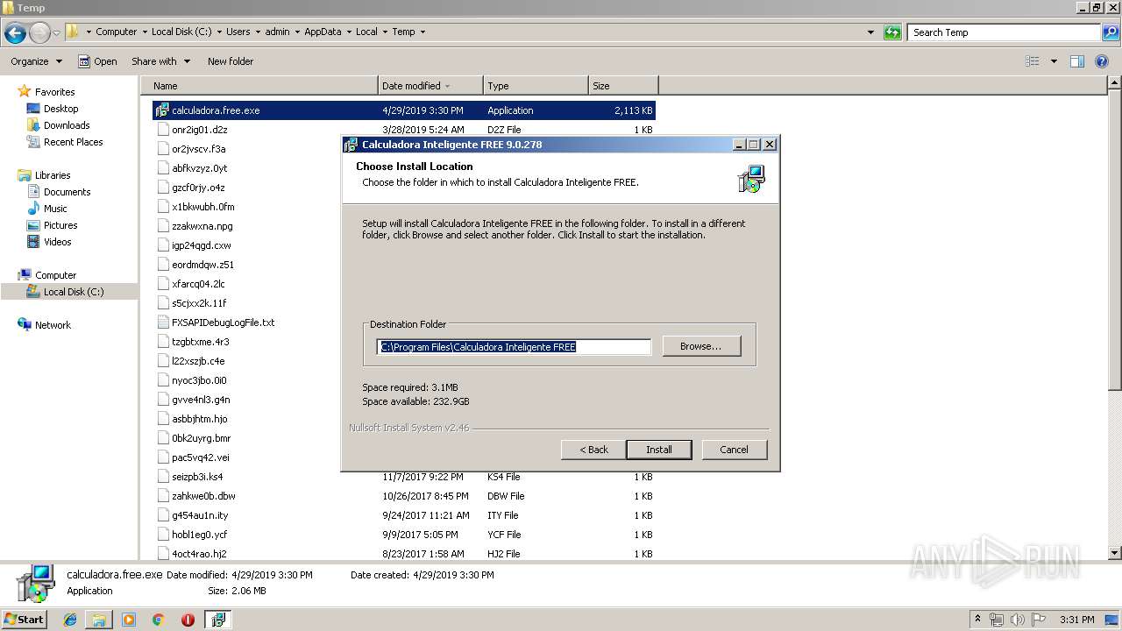Click the Explorer Back navigation arrow

(15, 33)
